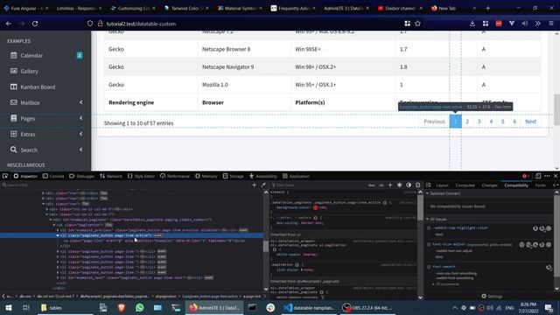Switch to the Computed side tab
560x315 pixels.
point(465,185)
